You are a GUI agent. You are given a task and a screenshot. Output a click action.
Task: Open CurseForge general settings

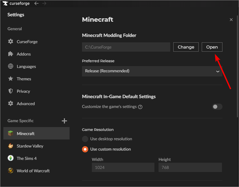tap(36, 42)
